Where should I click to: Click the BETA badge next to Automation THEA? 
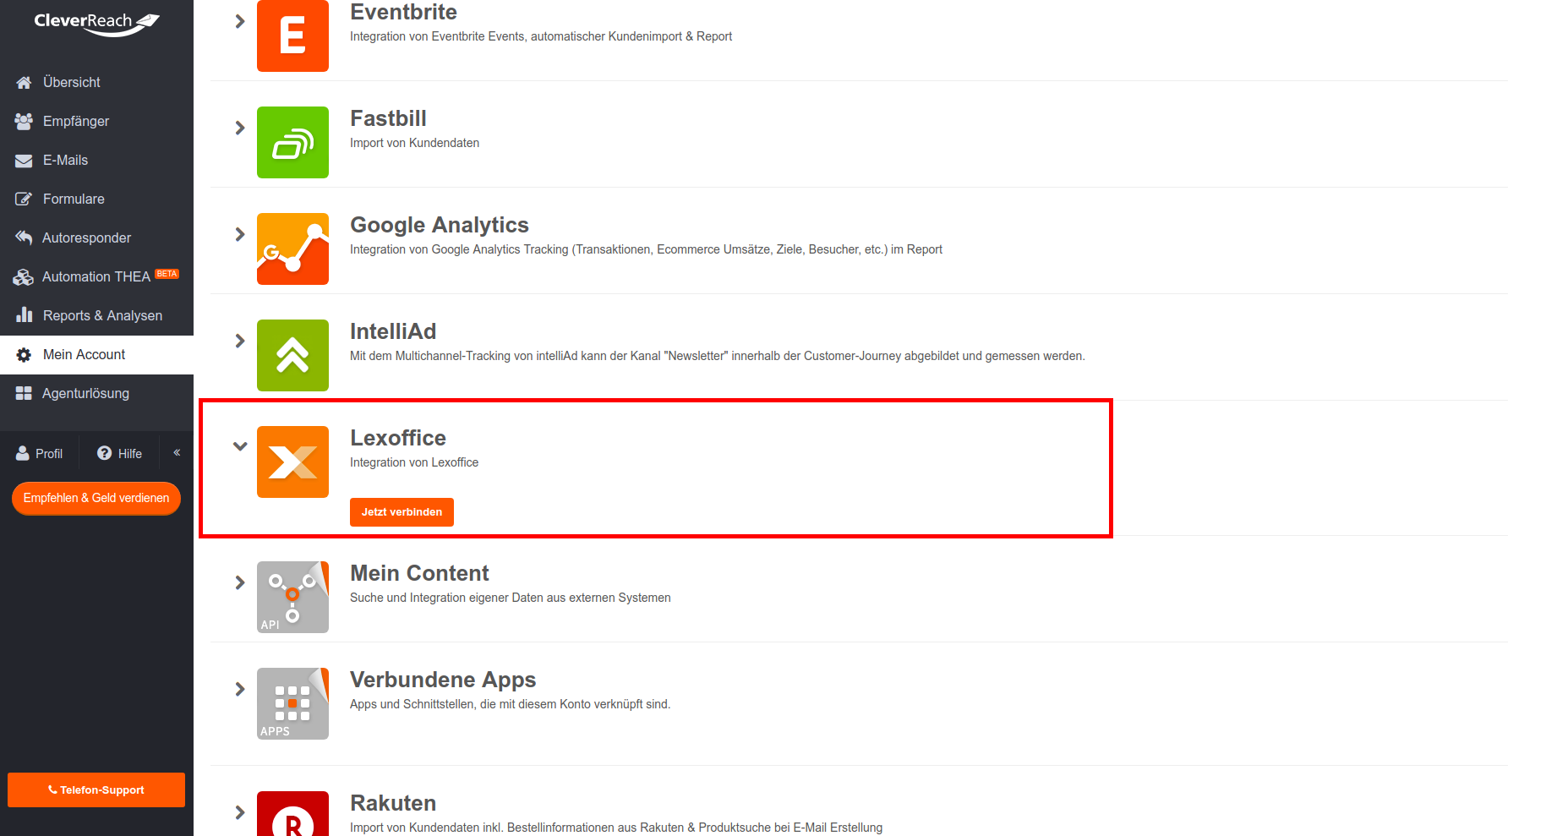click(167, 274)
